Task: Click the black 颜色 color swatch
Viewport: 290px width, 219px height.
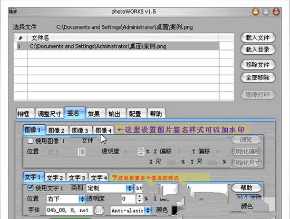Action: [x=175, y=211]
